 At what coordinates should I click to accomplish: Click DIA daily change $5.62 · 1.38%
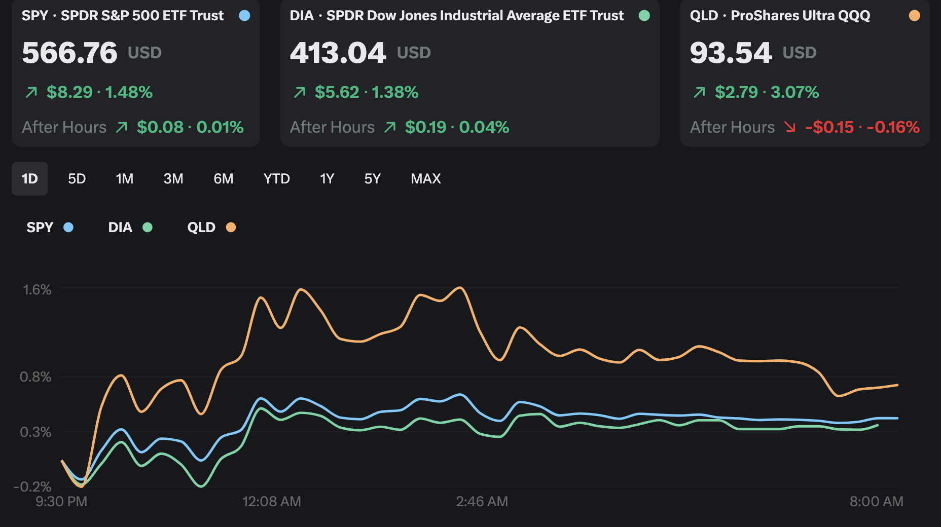(x=367, y=92)
